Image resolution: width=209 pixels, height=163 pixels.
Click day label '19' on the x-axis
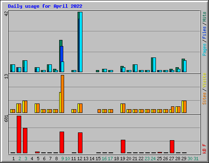[x=122, y=159]
